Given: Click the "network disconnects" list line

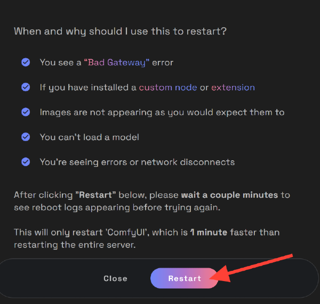Looking at the screenshot, I should coord(137,162).
